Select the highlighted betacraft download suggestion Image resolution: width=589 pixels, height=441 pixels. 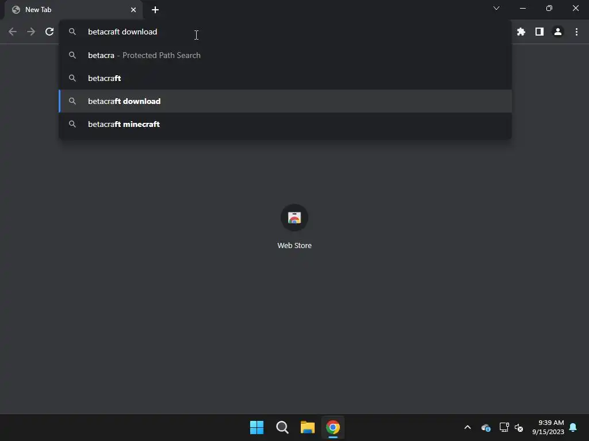pos(285,101)
